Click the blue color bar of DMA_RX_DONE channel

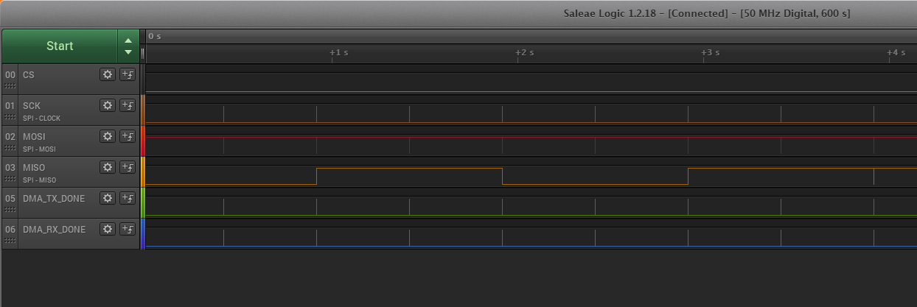pos(143,233)
